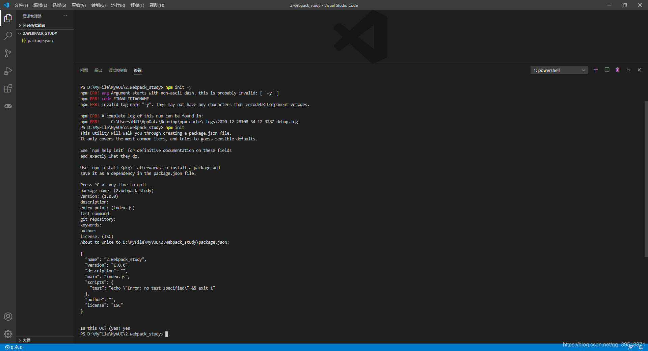Close the terminal panel
The height and width of the screenshot is (351, 648).
click(x=639, y=70)
